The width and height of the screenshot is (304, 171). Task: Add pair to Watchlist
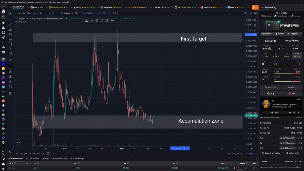(271, 87)
